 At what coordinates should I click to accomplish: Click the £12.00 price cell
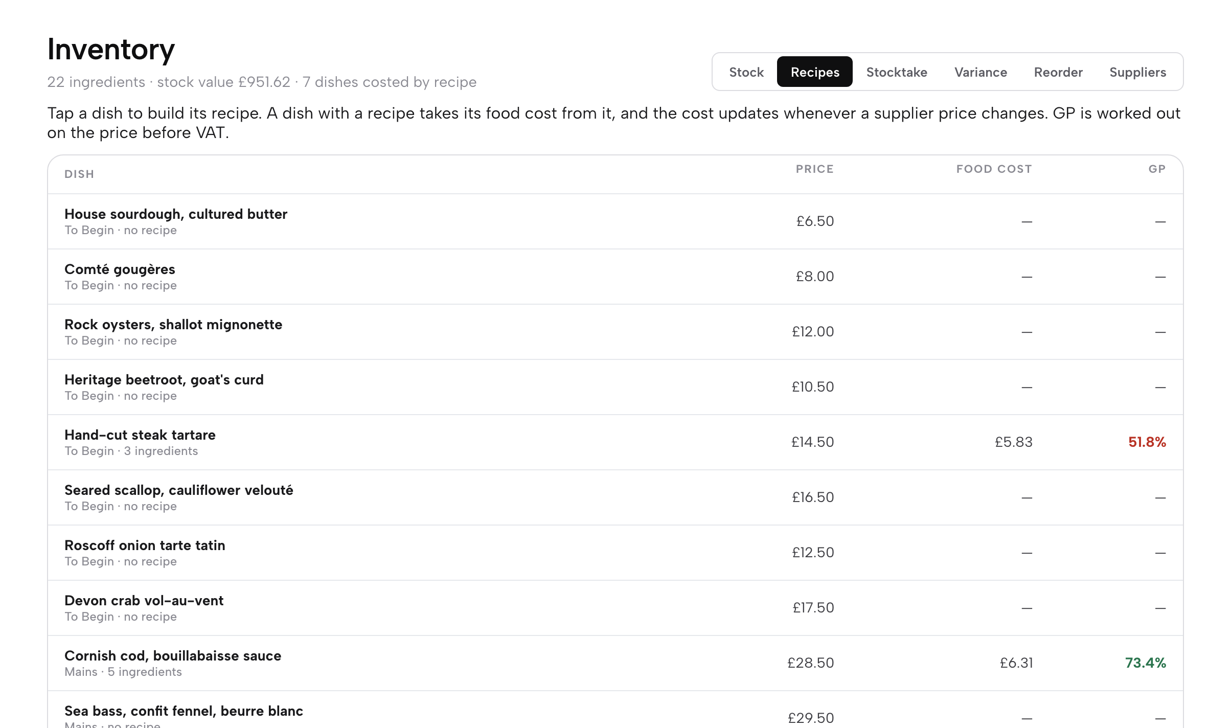[x=813, y=332]
